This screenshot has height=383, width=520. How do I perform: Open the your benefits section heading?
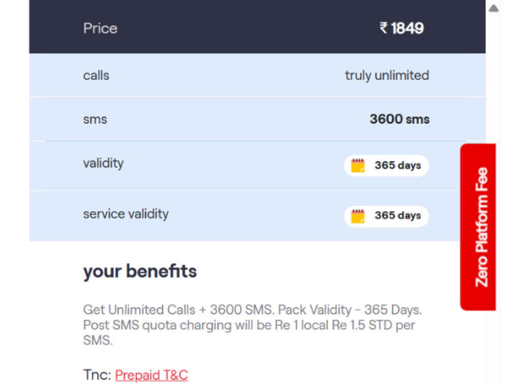[x=140, y=271]
